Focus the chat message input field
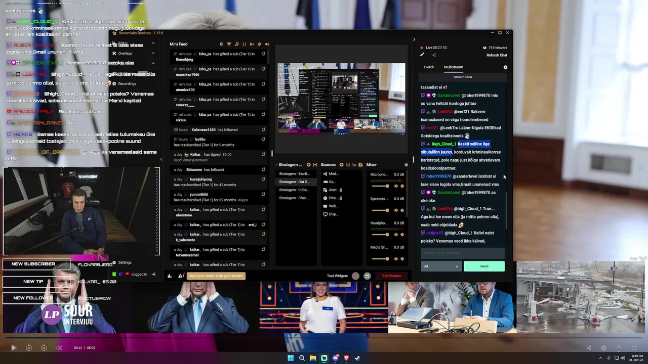 pyautogui.click(x=463, y=253)
